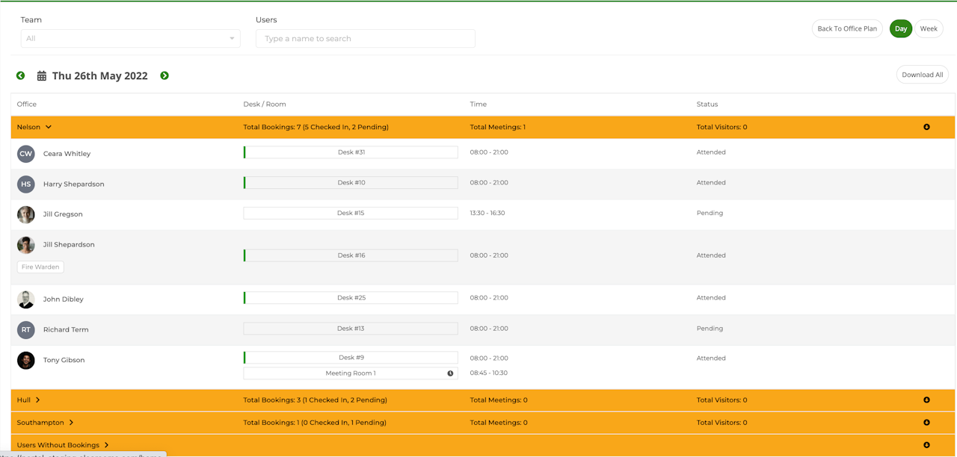Click download icon on Users Without Bookings row
957x457 pixels.
click(926, 445)
